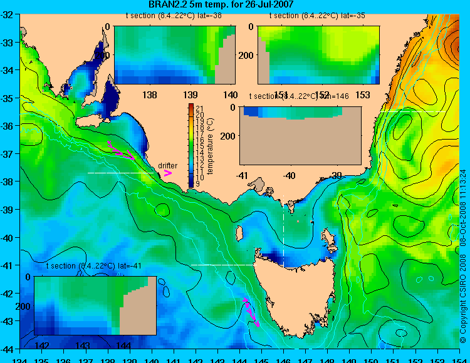Open the lon=146 temperature section inset plot
470x363 pixels.
pos(300,136)
